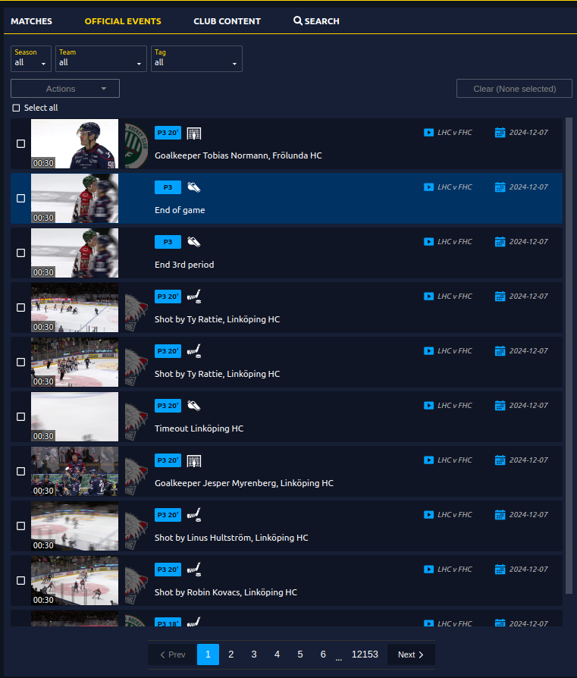The width and height of the screenshot is (577, 678).
Task: Click calendar icon in Robin Kovacs row
Action: pyautogui.click(x=500, y=569)
